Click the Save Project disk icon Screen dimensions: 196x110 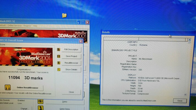[59, 56]
